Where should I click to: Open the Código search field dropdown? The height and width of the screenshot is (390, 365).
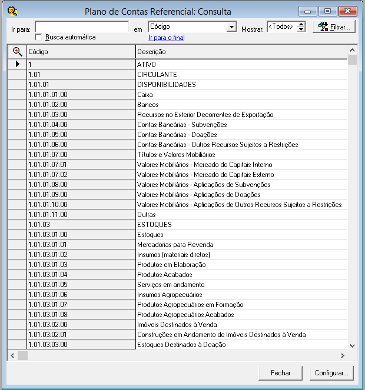[x=231, y=26]
